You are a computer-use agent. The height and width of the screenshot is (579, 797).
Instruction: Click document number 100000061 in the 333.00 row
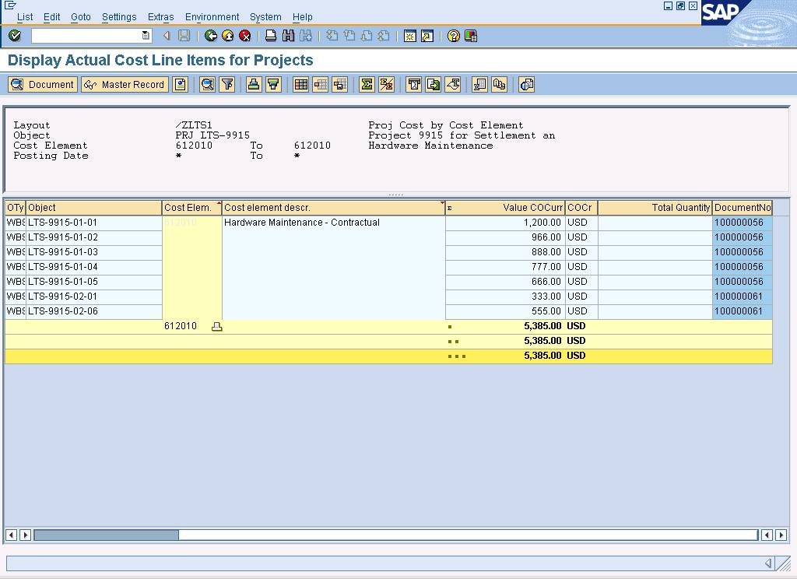coord(742,297)
